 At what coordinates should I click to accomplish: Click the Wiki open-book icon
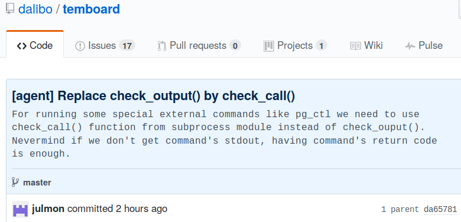[355, 46]
